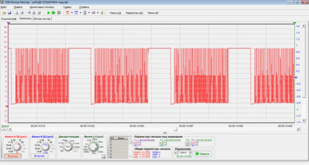Screen dimensions: 309x165
Task: Switch to the Мотор-тестер tab
Action: [x=42, y=19]
